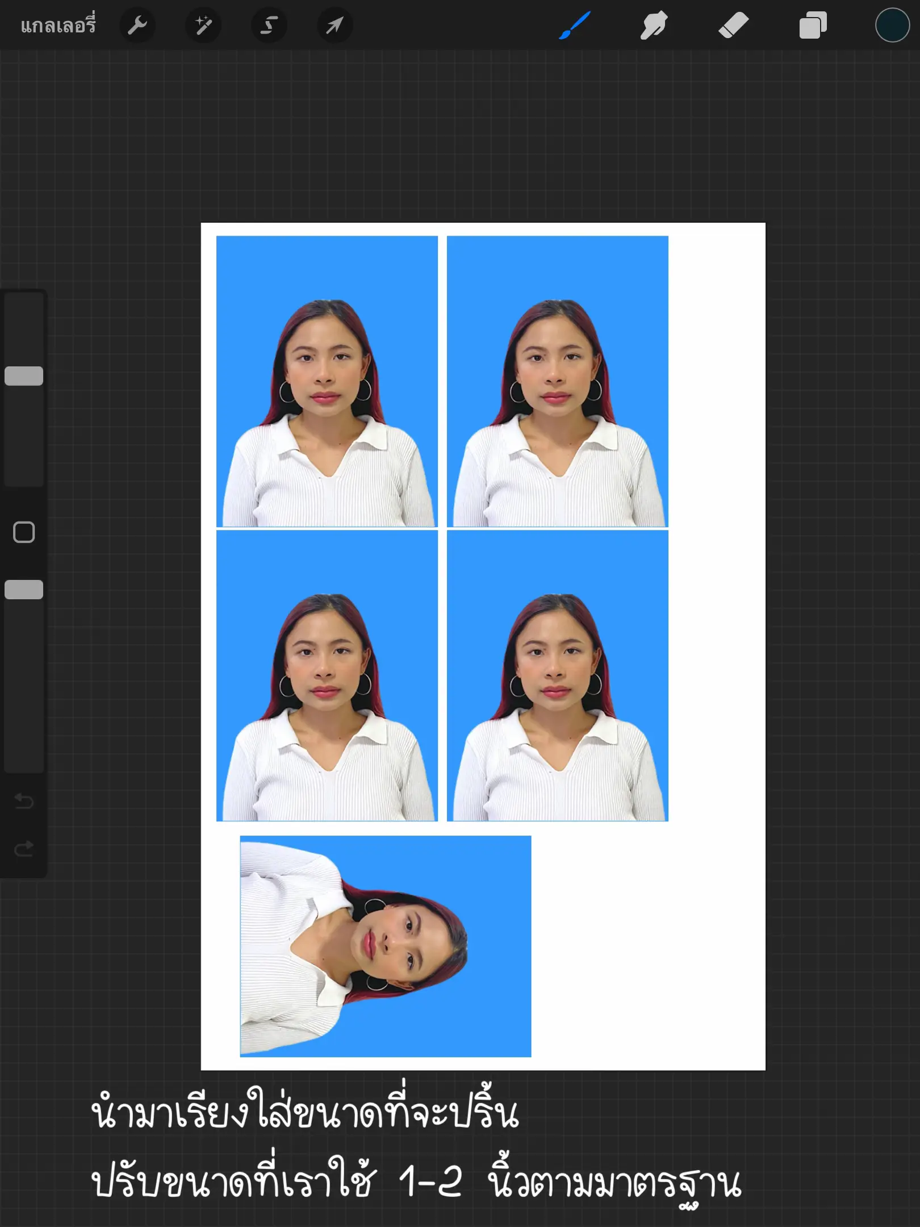Tap the undo arrow on the sidebar
The image size is (920, 1227).
point(23,801)
